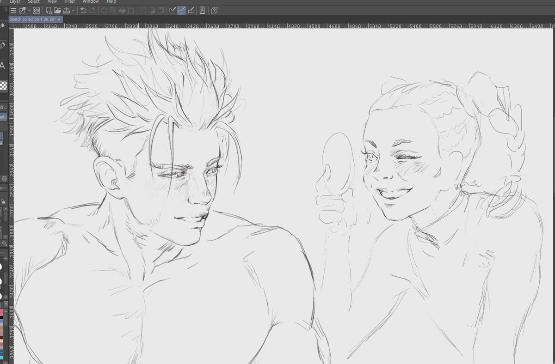Image resolution: width=555 pixels, height=364 pixels.
Task: Save the current sketch document
Action: (67, 10)
